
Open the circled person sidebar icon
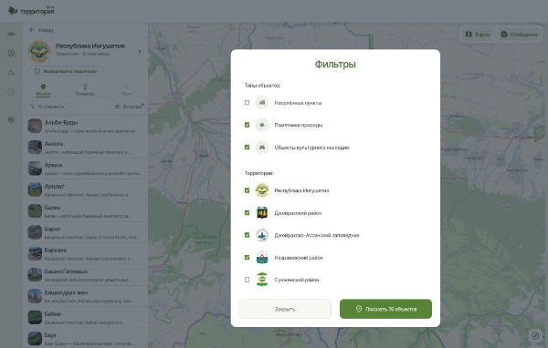click(11, 53)
